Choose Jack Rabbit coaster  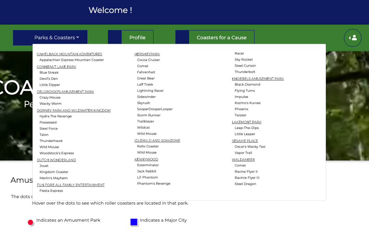coord(147,171)
